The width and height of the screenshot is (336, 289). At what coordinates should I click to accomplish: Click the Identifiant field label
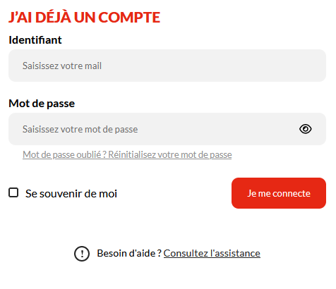[x=35, y=39]
